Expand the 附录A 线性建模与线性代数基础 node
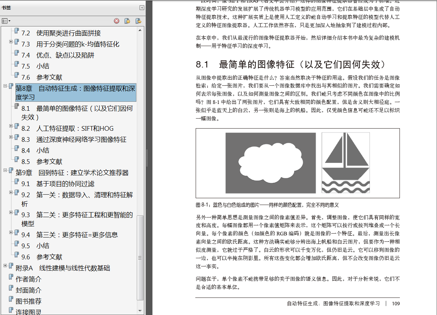Image resolution: width=437 pixels, height=315 pixels. (5, 266)
